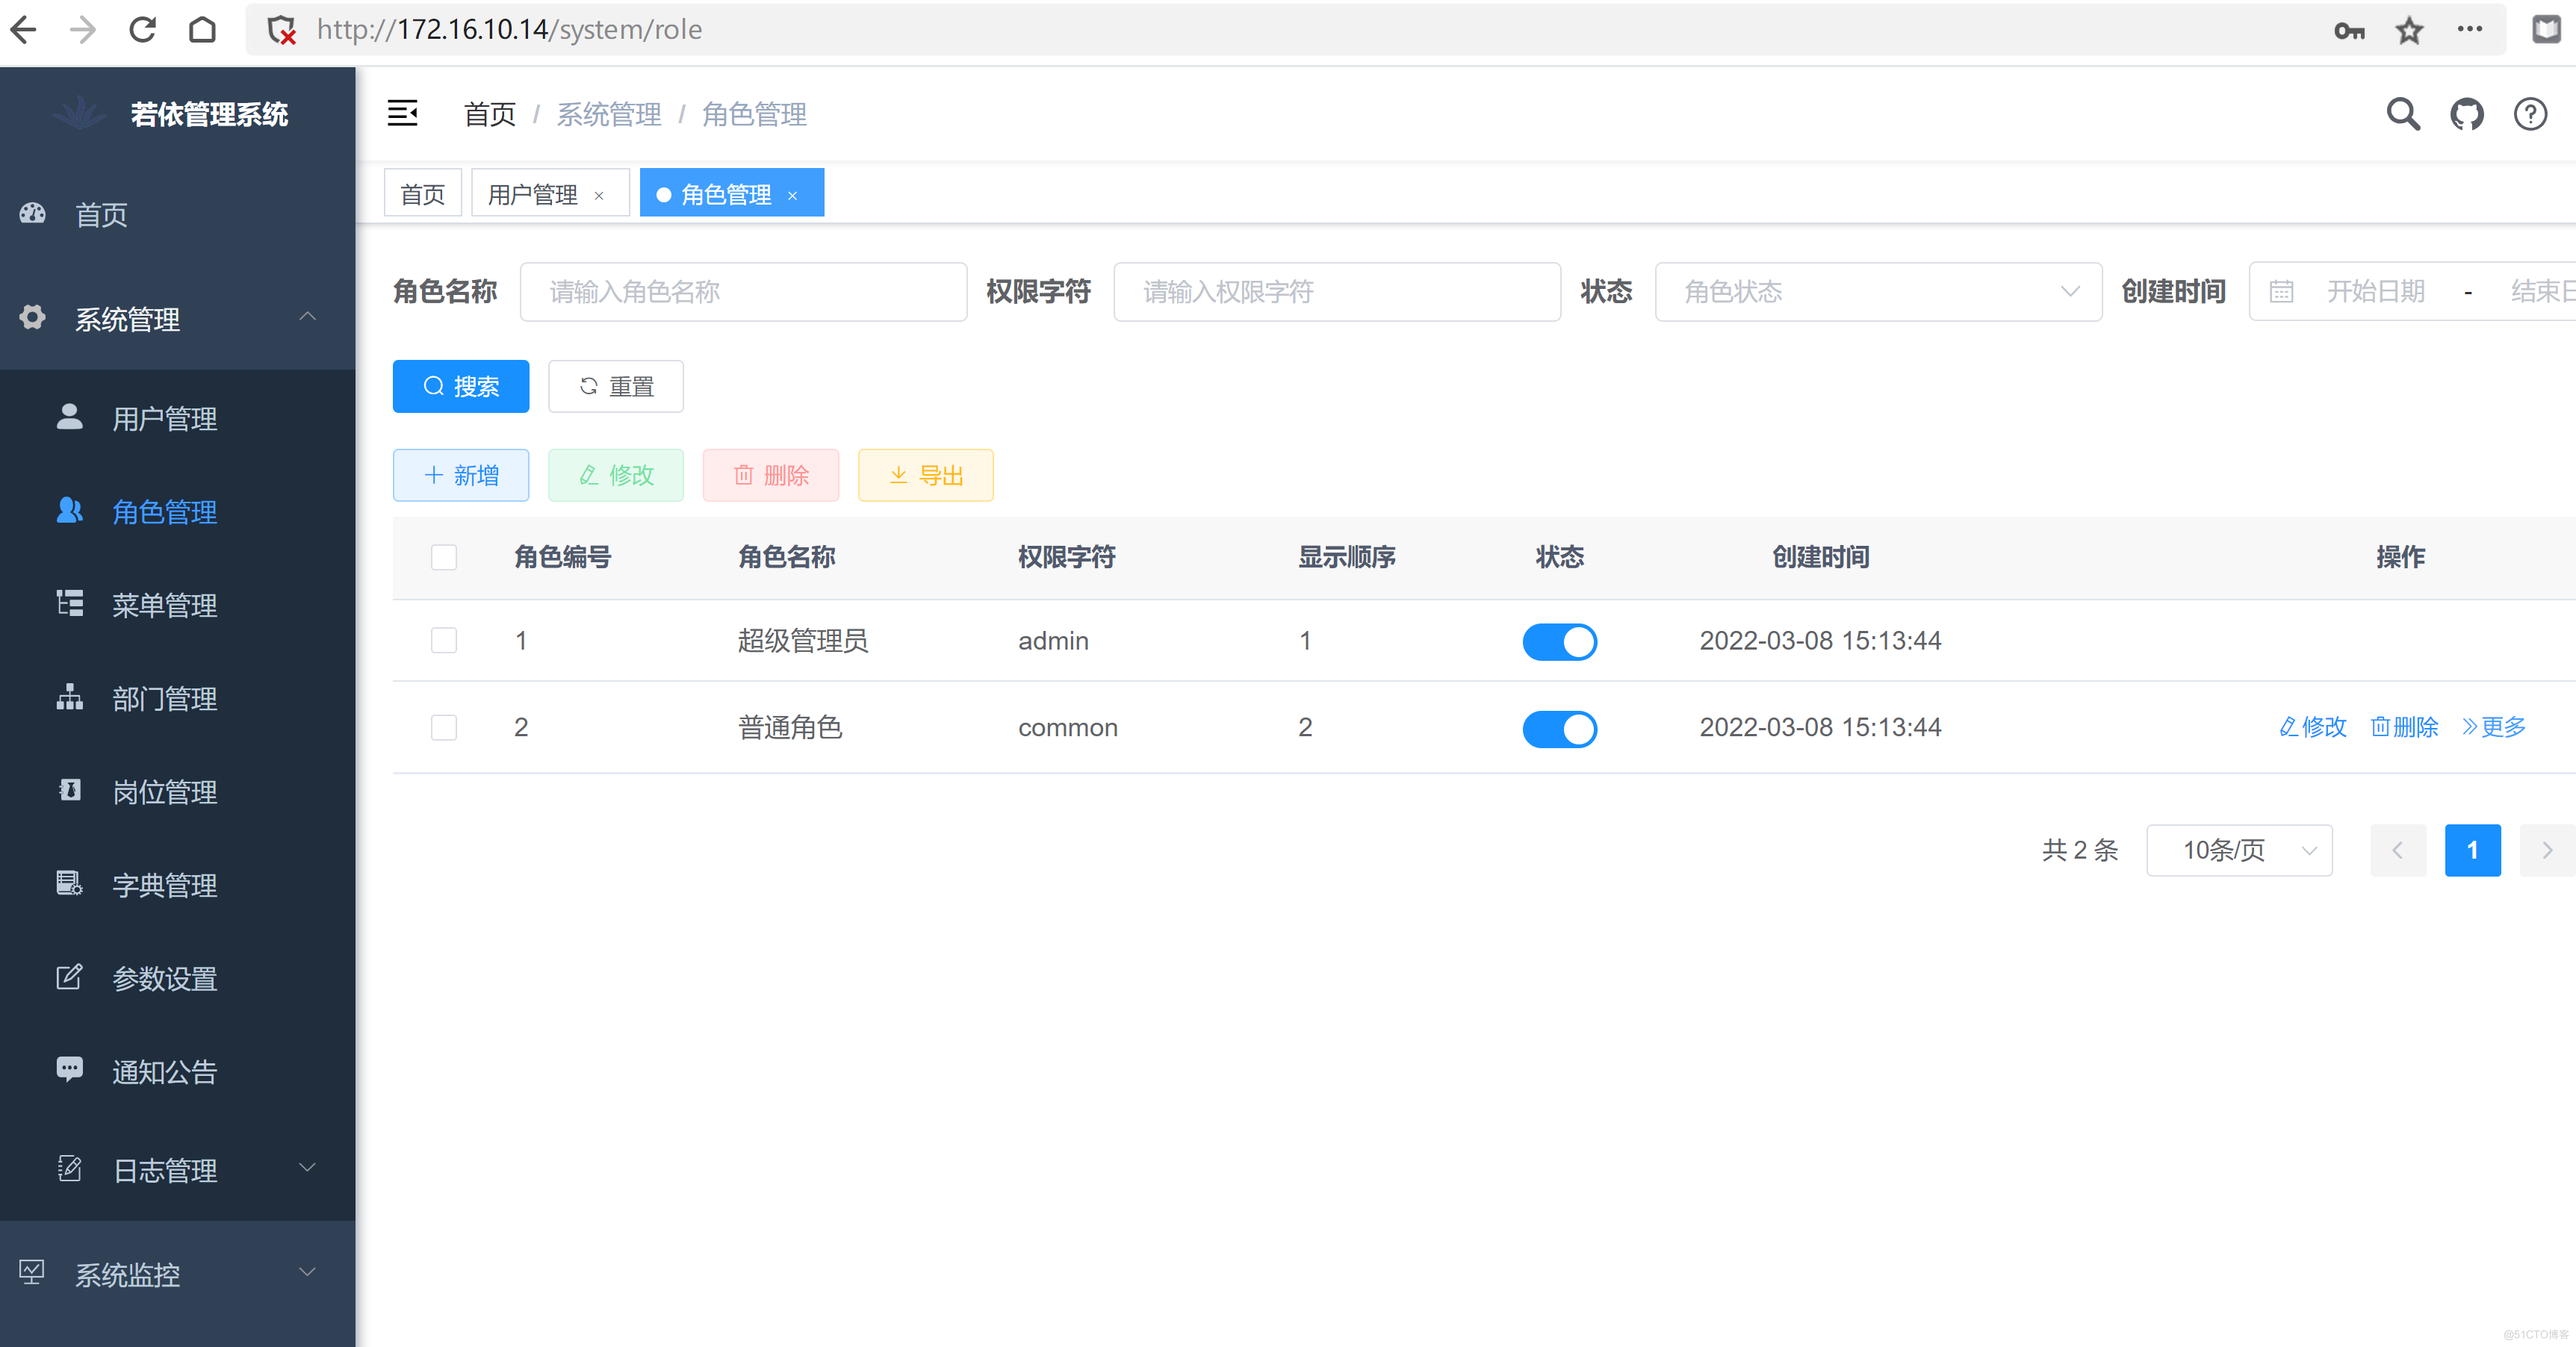Viewport: 2576px width, 1347px height.
Task: Click into the 权限字符 input field
Action: (x=1337, y=291)
